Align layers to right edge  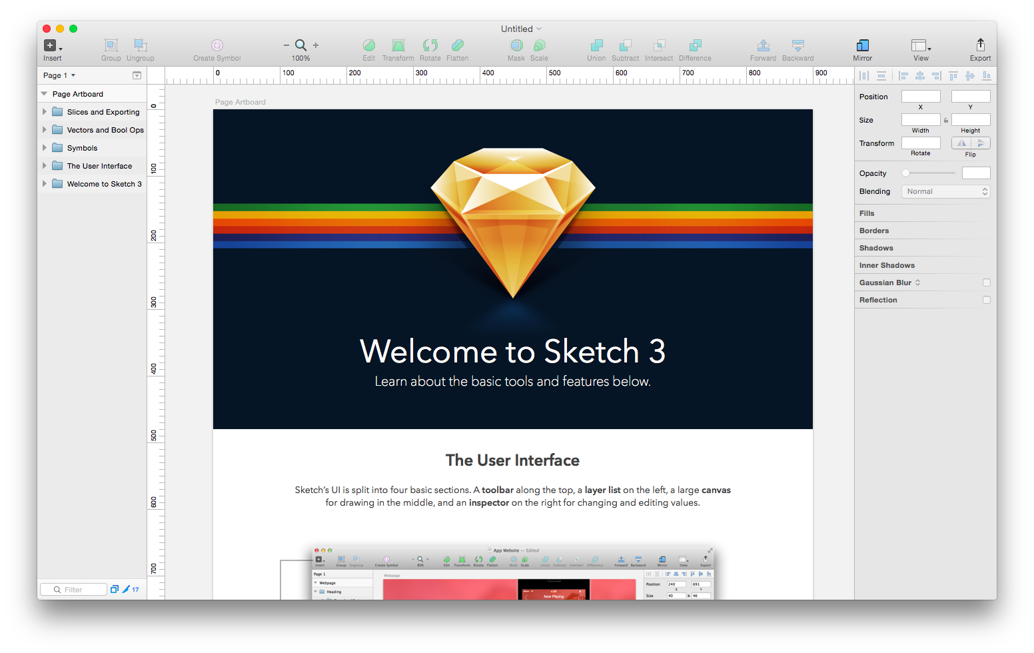[x=937, y=76]
